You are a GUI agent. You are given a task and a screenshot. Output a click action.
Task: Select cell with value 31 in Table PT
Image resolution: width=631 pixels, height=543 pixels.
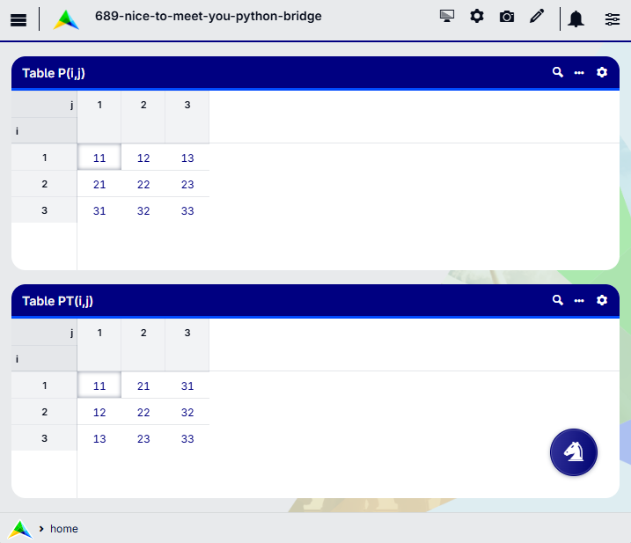coord(187,386)
